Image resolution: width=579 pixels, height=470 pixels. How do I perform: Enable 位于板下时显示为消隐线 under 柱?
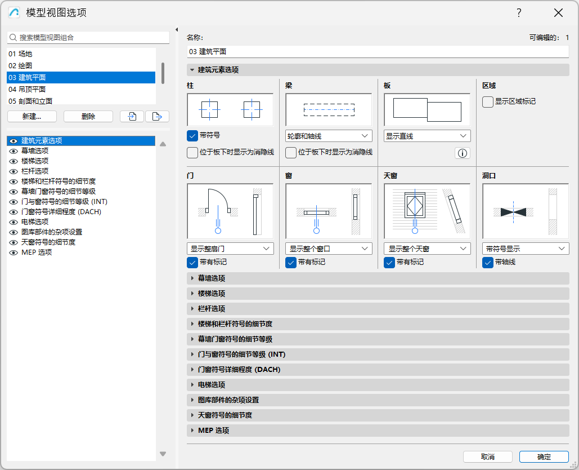tap(192, 153)
